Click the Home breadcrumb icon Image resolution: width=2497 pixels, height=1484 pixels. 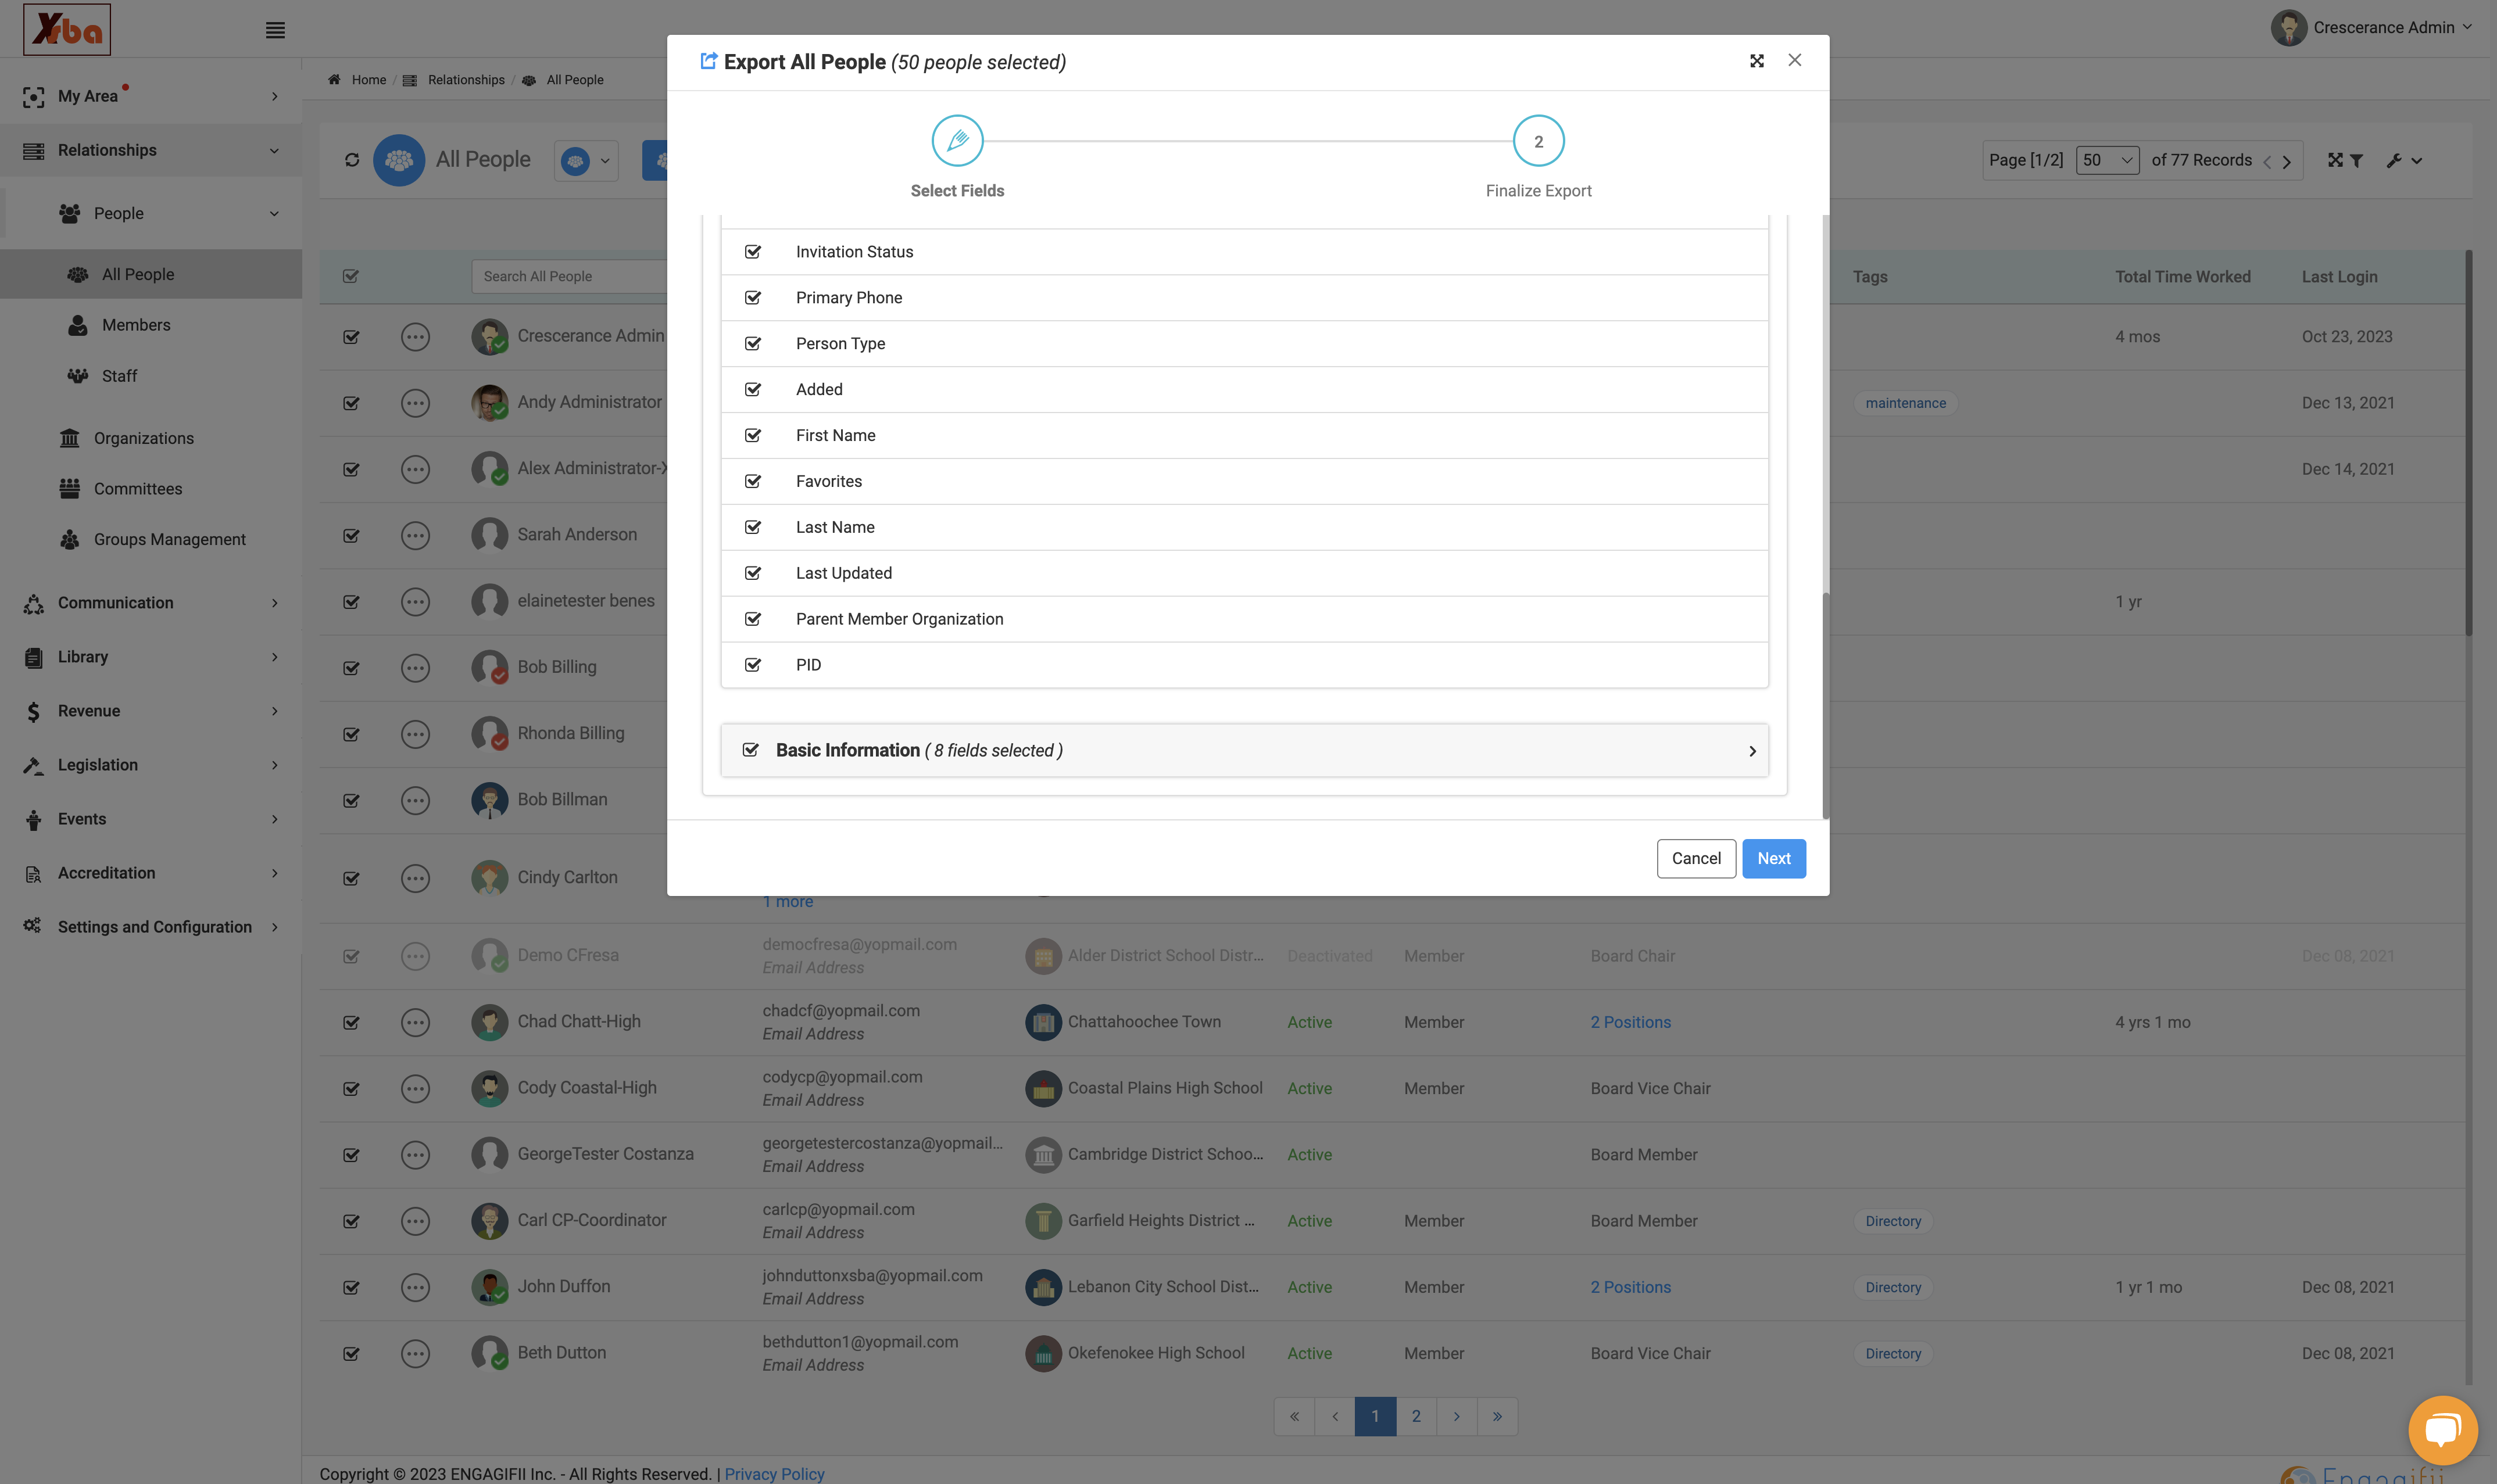[x=334, y=80]
